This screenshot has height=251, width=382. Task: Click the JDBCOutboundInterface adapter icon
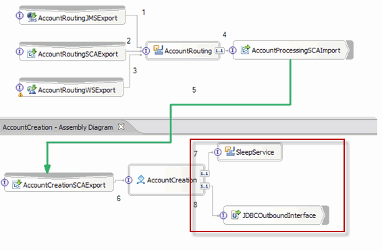pos(236,214)
